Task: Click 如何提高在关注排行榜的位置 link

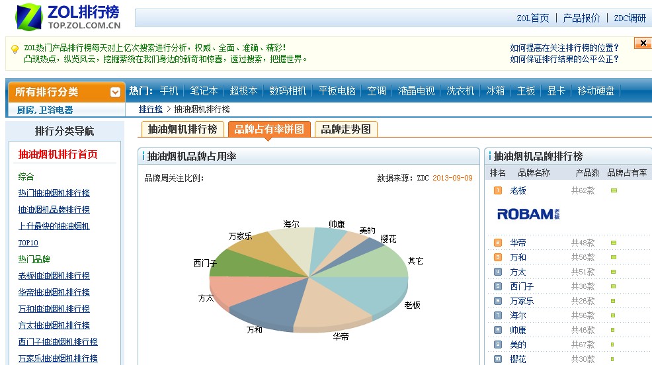Action: point(564,48)
